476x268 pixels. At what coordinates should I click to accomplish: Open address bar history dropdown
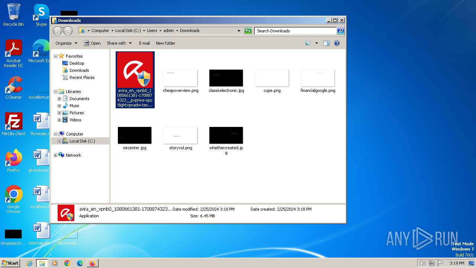point(239,31)
